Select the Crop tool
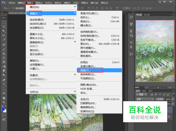The image size is (176, 131). [4, 35]
